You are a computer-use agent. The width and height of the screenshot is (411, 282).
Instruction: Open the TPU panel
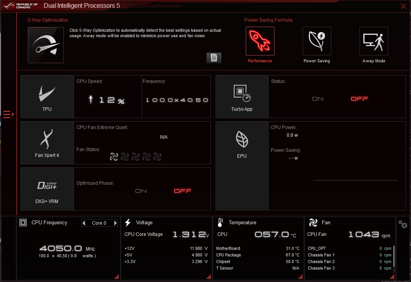[x=47, y=96]
